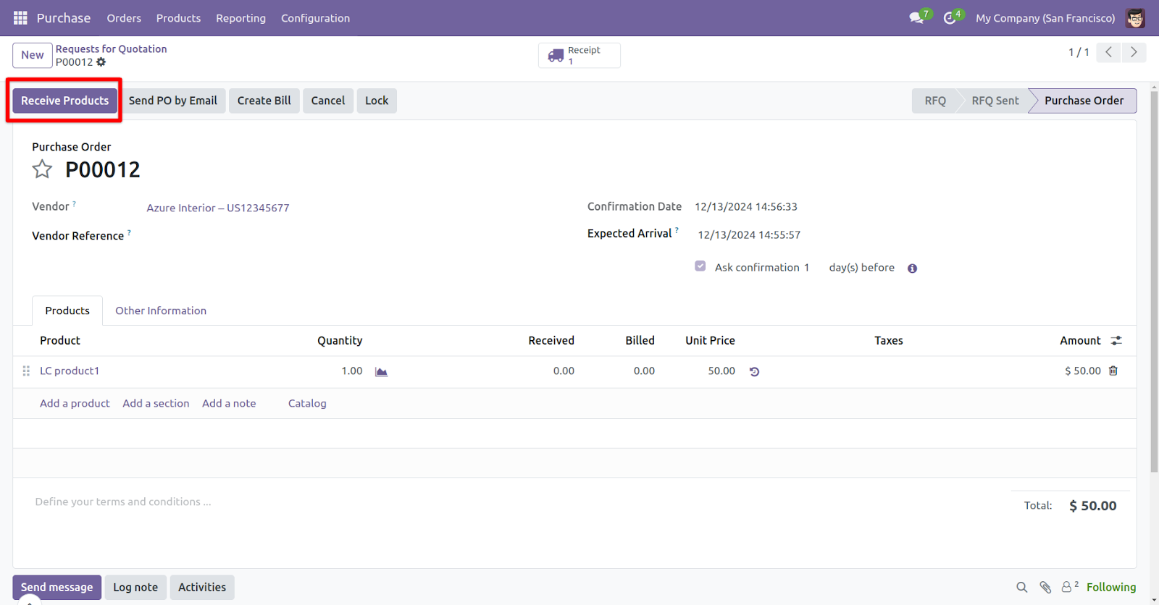The width and height of the screenshot is (1159, 605).
Task: Select the Purchase Order status stage
Action: [x=1084, y=101]
